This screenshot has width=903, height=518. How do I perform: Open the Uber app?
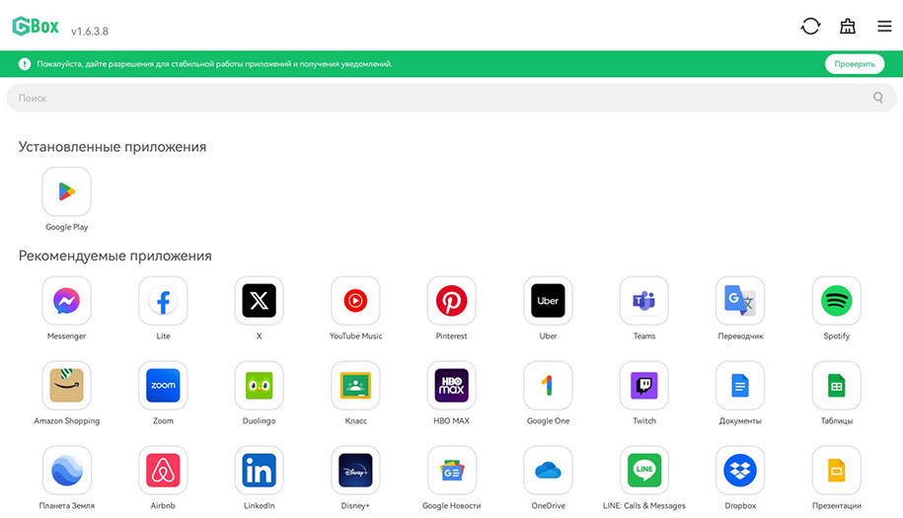pos(548,301)
